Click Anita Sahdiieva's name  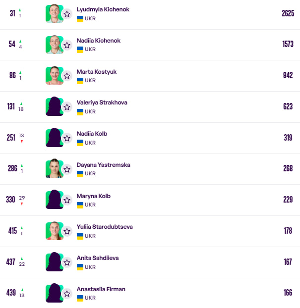coord(97,258)
